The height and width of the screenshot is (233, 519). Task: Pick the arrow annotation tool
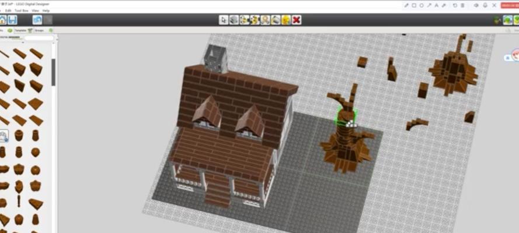429,5
